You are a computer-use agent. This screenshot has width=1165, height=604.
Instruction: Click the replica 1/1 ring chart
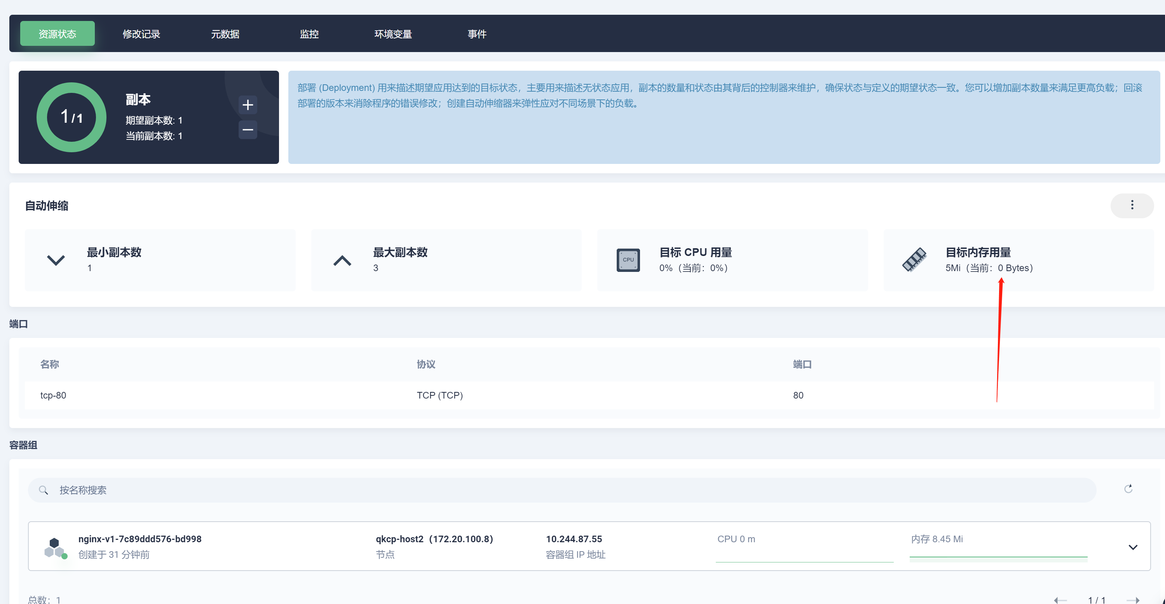[x=72, y=117]
